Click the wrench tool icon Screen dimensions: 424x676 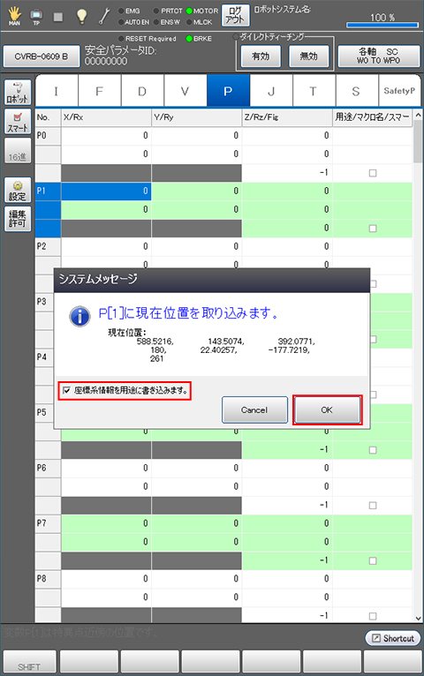pyautogui.click(x=104, y=17)
